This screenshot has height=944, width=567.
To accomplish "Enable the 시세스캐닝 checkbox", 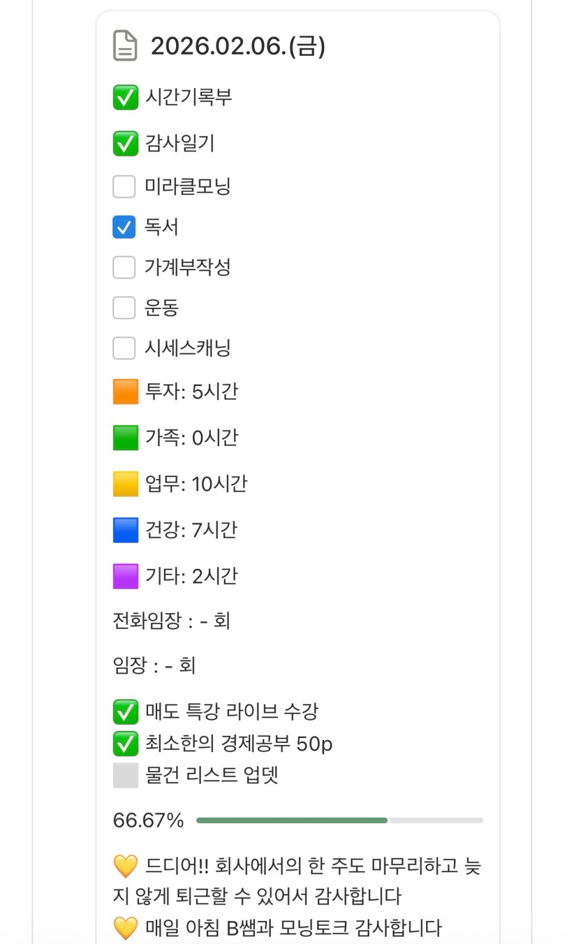I will click(124, 348).
